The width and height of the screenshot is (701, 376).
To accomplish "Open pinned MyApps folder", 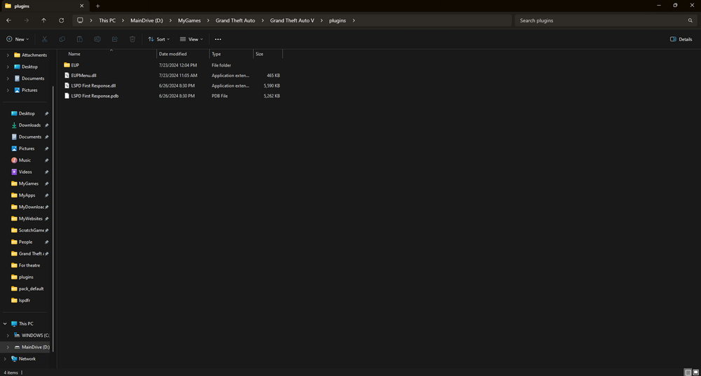I will click(x=27, y=195).
